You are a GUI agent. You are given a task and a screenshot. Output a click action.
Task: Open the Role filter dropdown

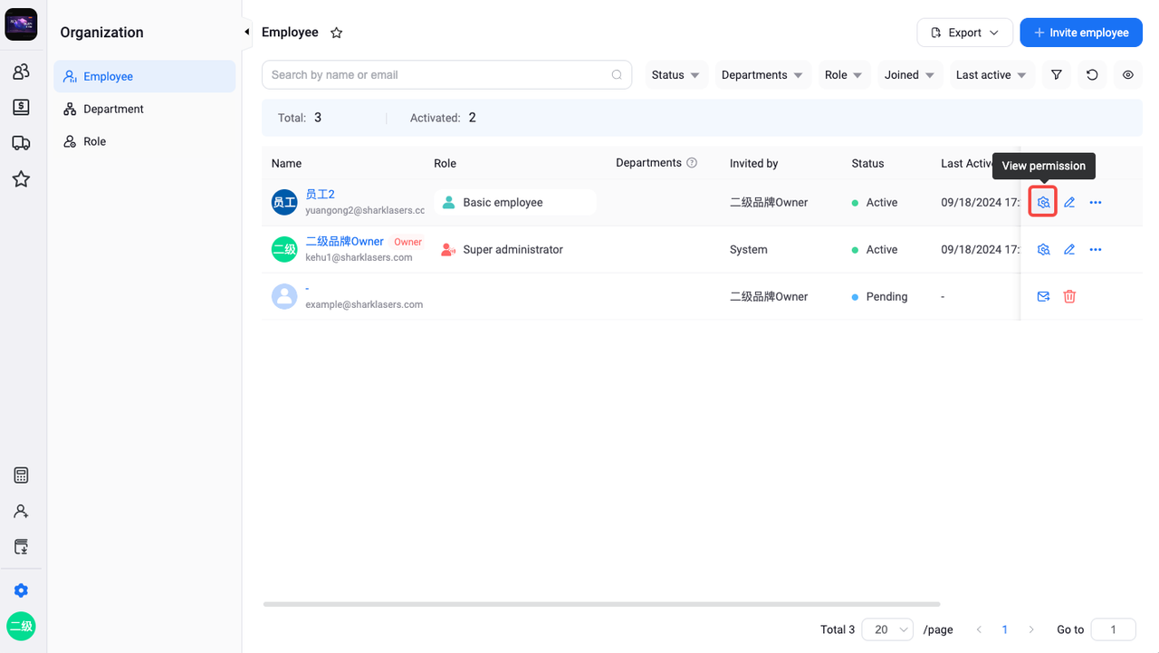844,75
